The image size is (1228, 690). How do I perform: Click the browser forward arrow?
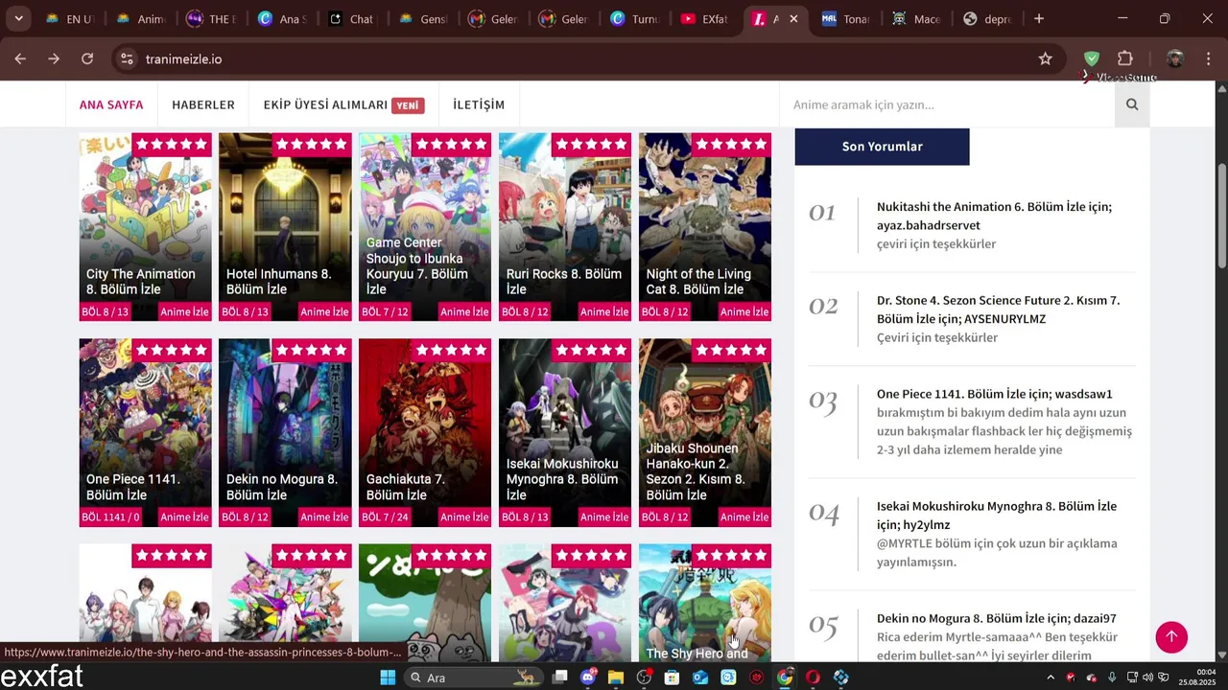[54, 58]
